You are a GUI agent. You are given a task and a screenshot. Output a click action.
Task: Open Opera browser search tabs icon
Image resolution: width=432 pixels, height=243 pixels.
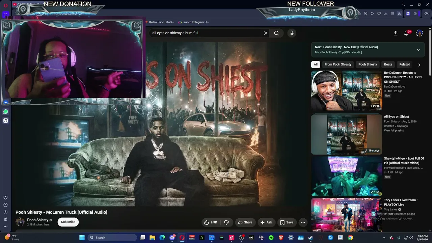click(x=403, y=4)
